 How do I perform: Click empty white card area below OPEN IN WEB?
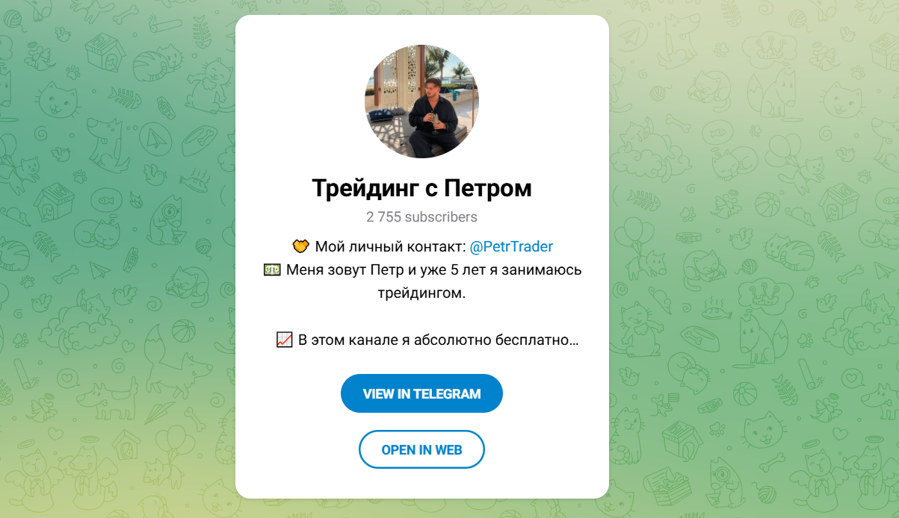click(x=421, y=484)
